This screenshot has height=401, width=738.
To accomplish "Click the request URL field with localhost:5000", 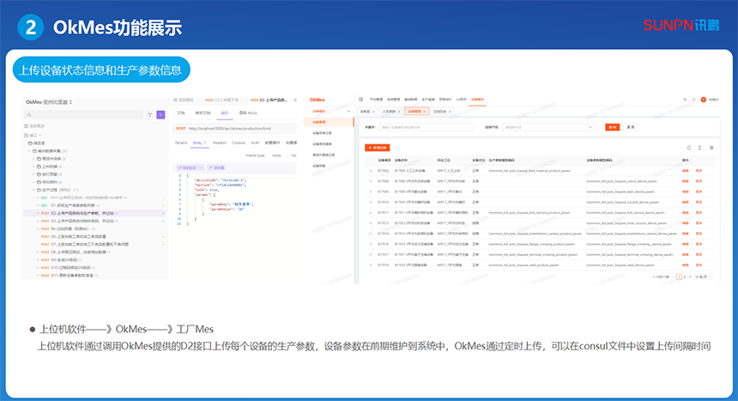I will pyautogui.click(x=235, y=128).
